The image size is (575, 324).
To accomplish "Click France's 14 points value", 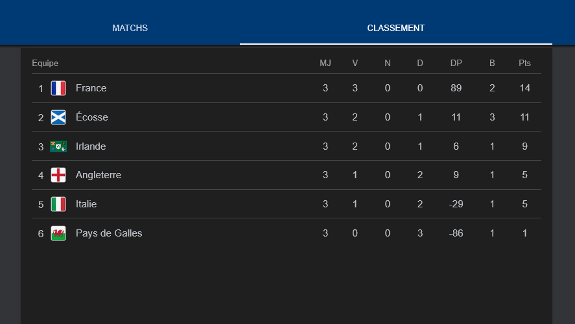I will click(x=524, y=88).
